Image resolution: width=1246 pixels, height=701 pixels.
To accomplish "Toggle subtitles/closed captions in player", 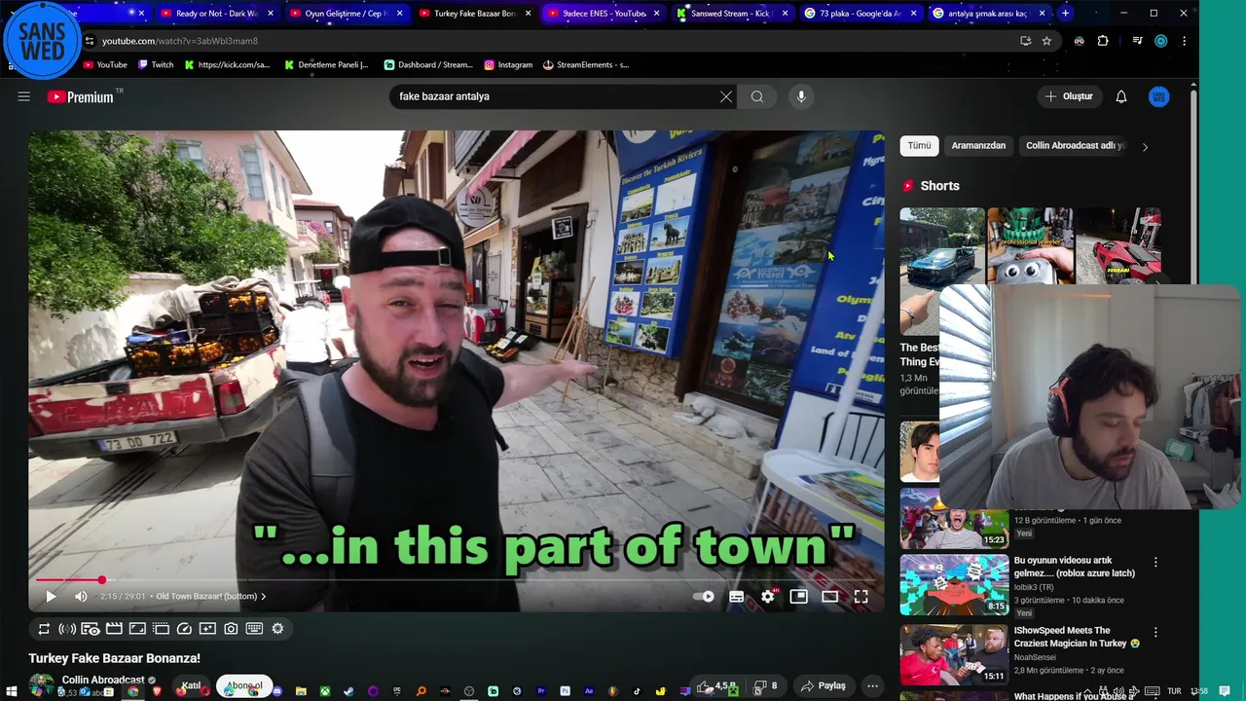I will click(737, 597).
